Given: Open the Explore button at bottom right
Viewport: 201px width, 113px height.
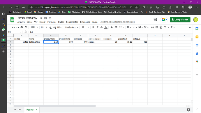Looking at the screenshot, I should tap(188, 110).
